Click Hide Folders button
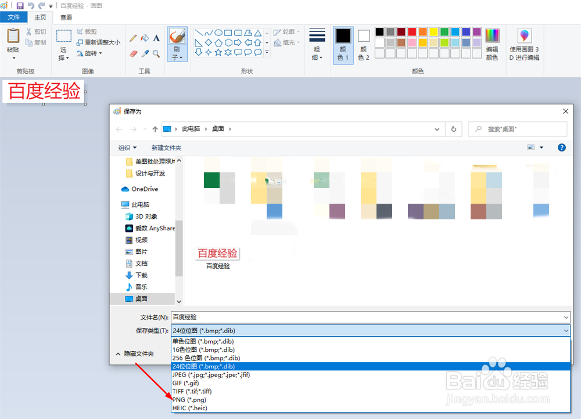The height and width of the screenshot is (419, 581). coord(135,354)
